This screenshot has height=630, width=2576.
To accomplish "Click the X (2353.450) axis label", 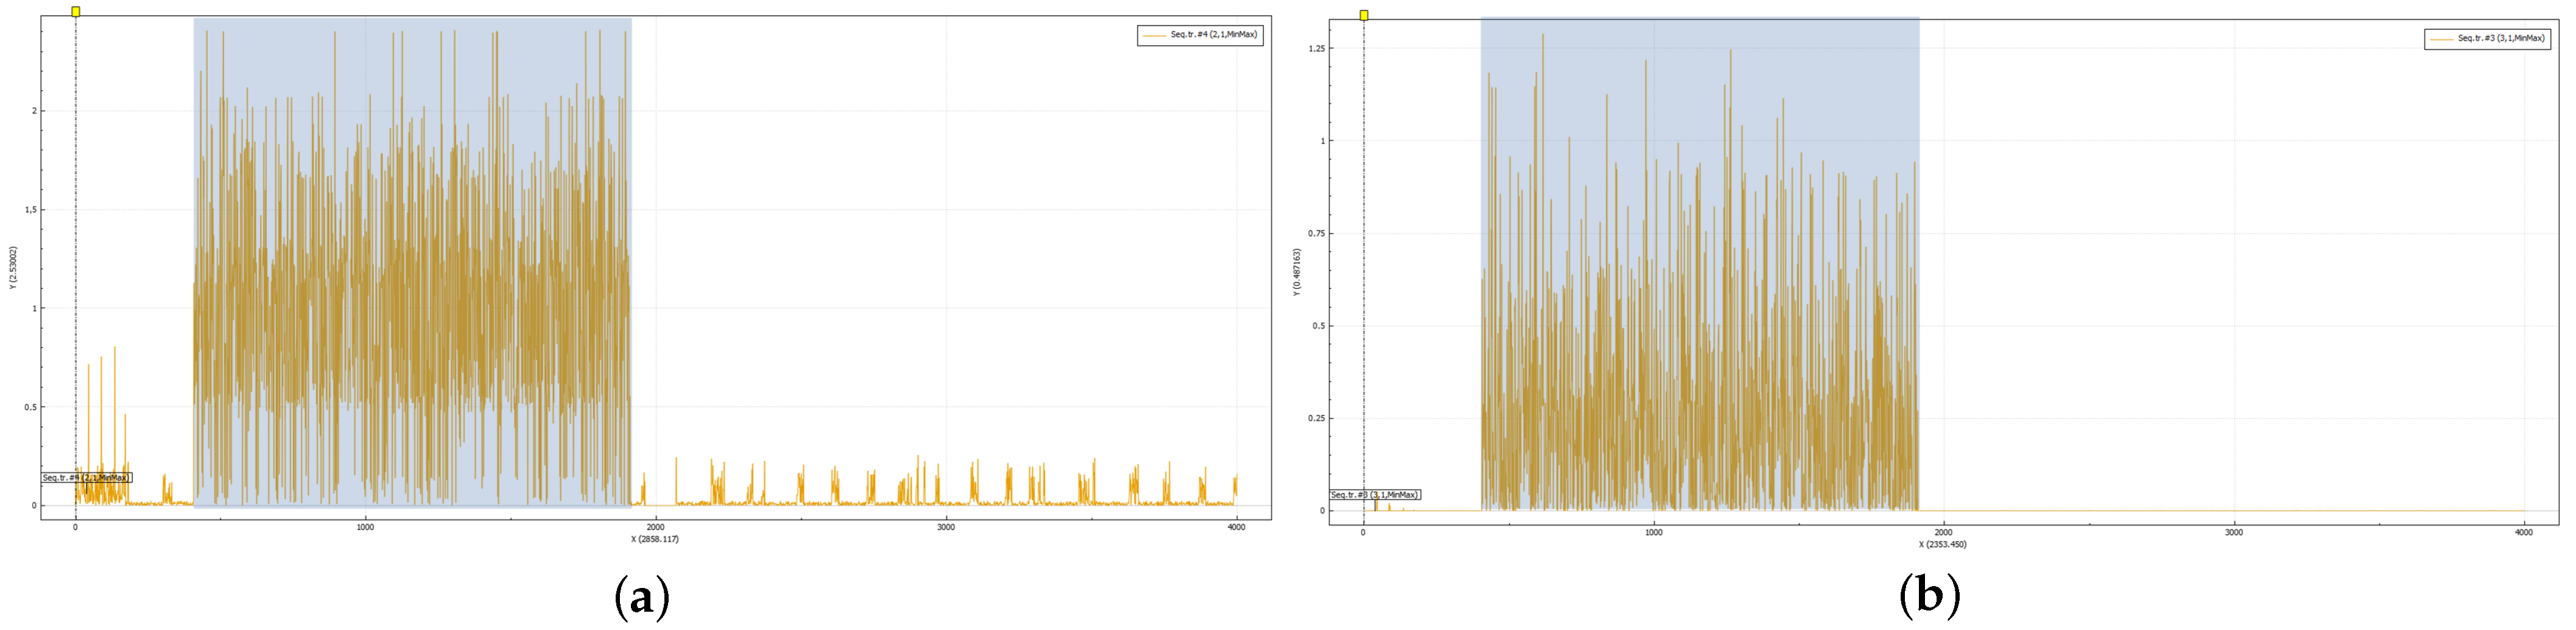I will click(x=1942, y=544).
